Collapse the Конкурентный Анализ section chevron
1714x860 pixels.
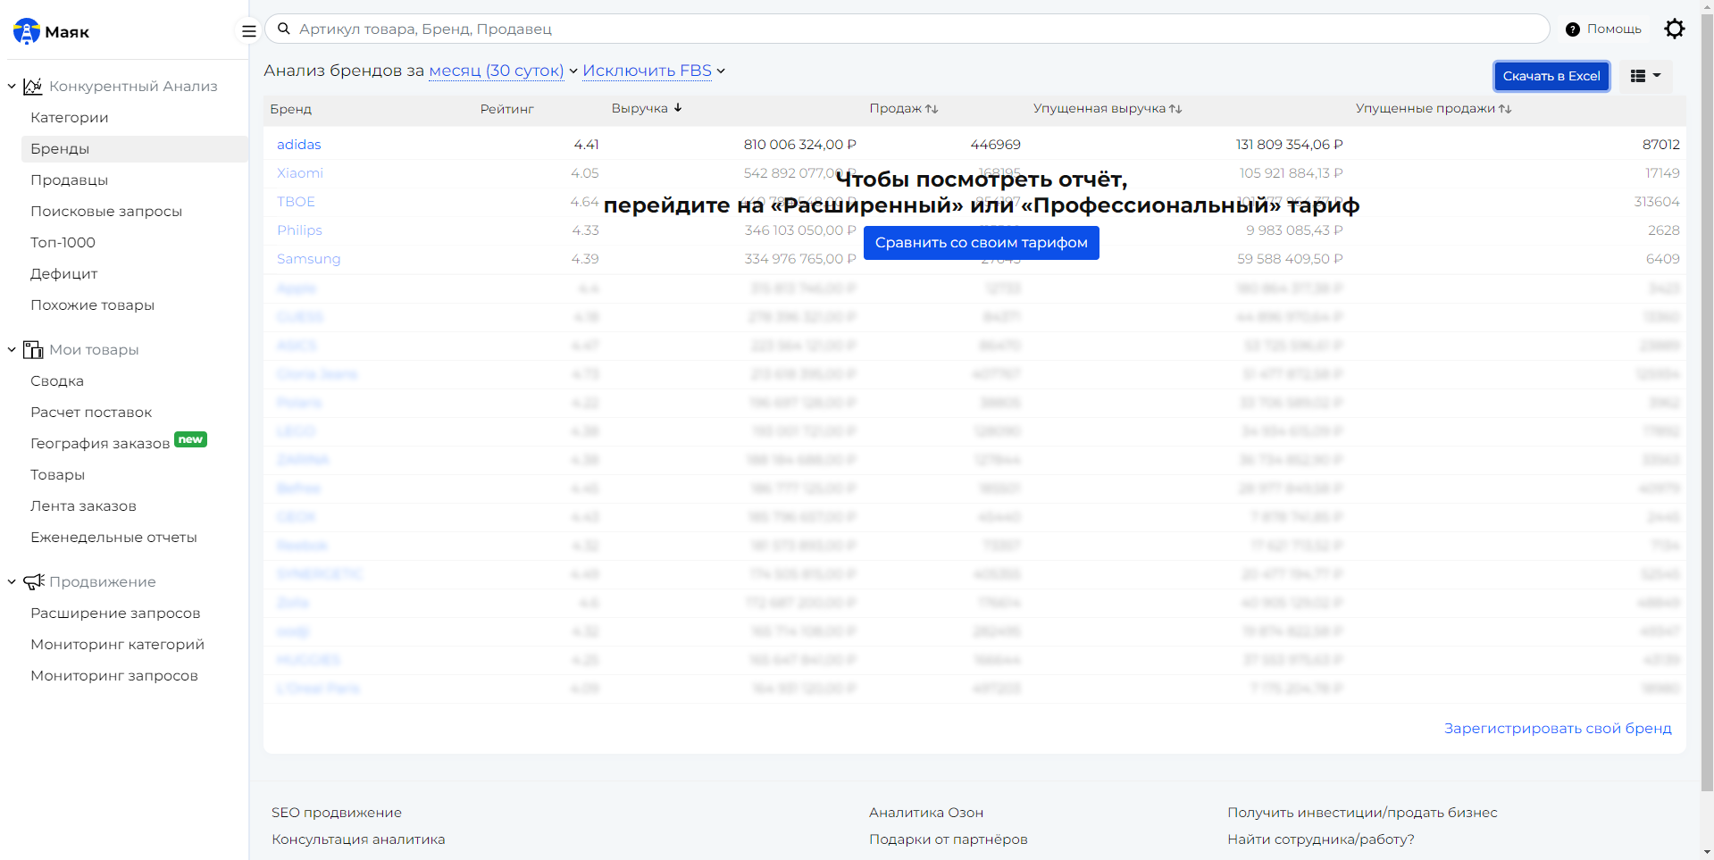[12, 87]
